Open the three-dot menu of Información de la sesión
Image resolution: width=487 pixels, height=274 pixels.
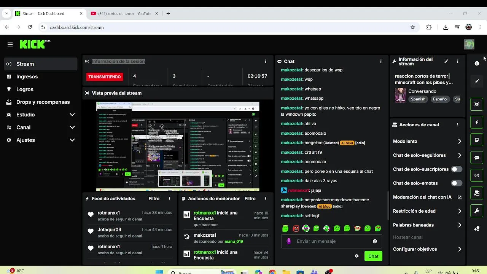coord(266,61)
